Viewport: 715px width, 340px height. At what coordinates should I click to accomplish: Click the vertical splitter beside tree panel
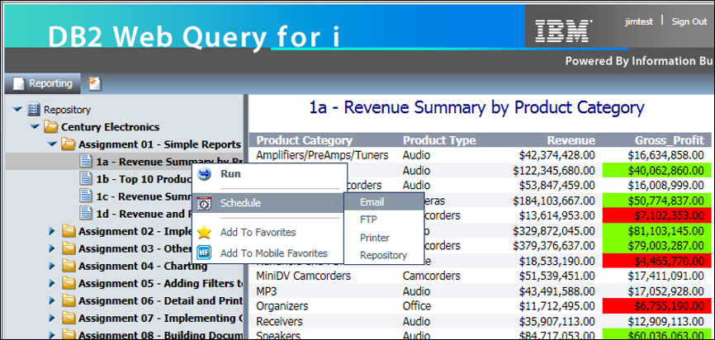click(x=246, y=217)
